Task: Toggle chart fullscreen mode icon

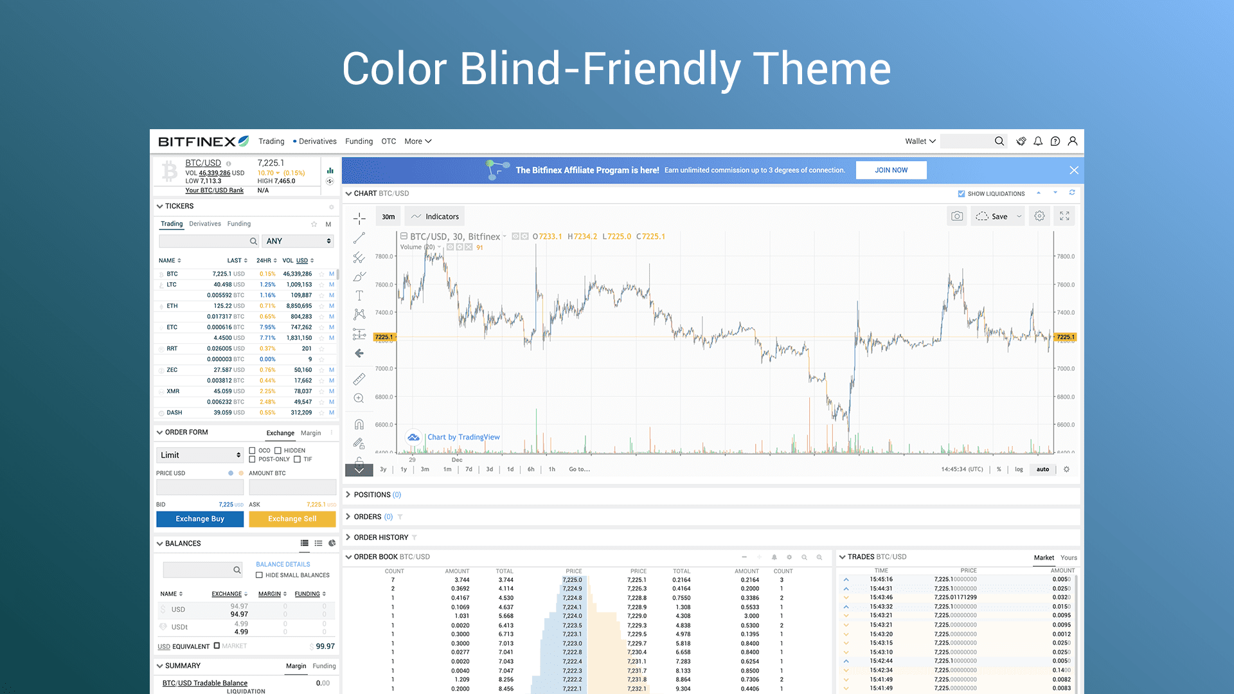Action: point(1064,217)
